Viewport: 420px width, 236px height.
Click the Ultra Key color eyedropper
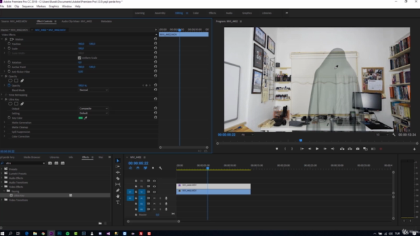tap(86, 118)
